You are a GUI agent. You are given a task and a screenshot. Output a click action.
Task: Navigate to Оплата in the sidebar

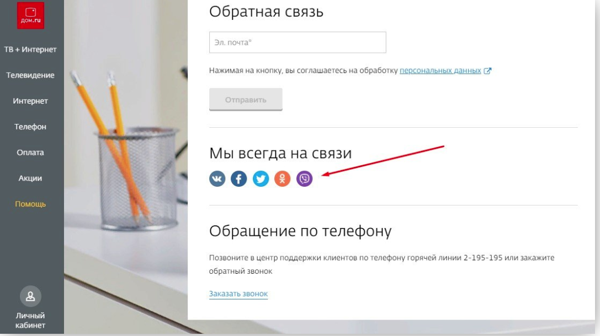pos(30,153)
